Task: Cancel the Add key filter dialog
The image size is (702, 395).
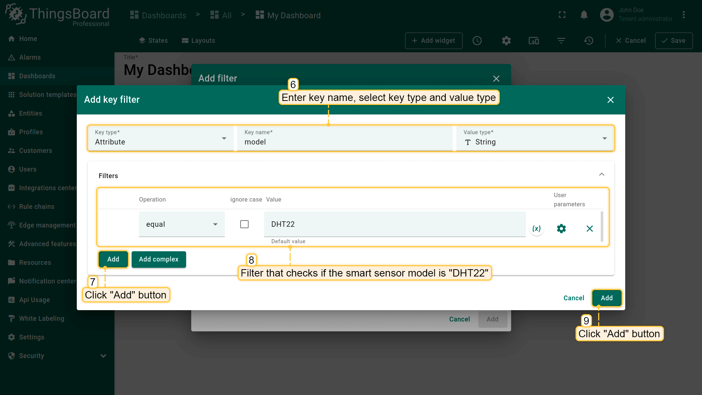Action: point(574,298)
